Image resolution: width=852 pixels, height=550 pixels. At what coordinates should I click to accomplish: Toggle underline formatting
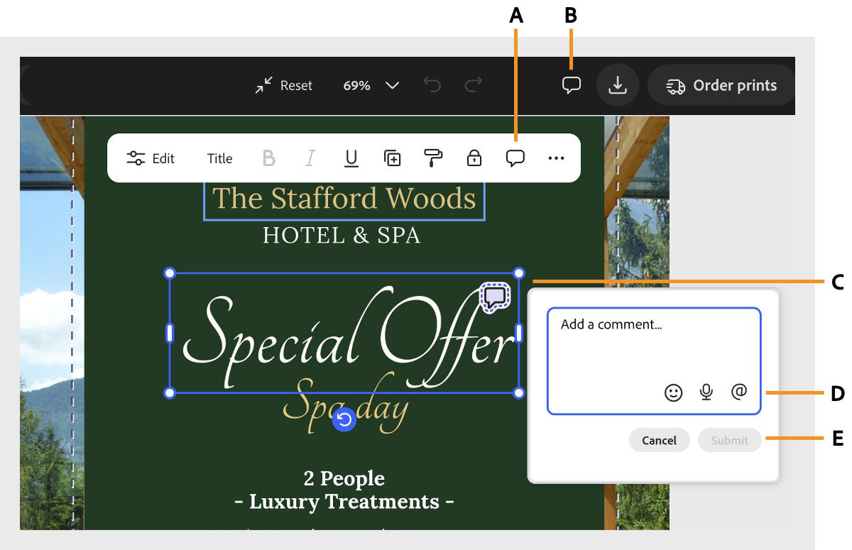click(351, 158)
